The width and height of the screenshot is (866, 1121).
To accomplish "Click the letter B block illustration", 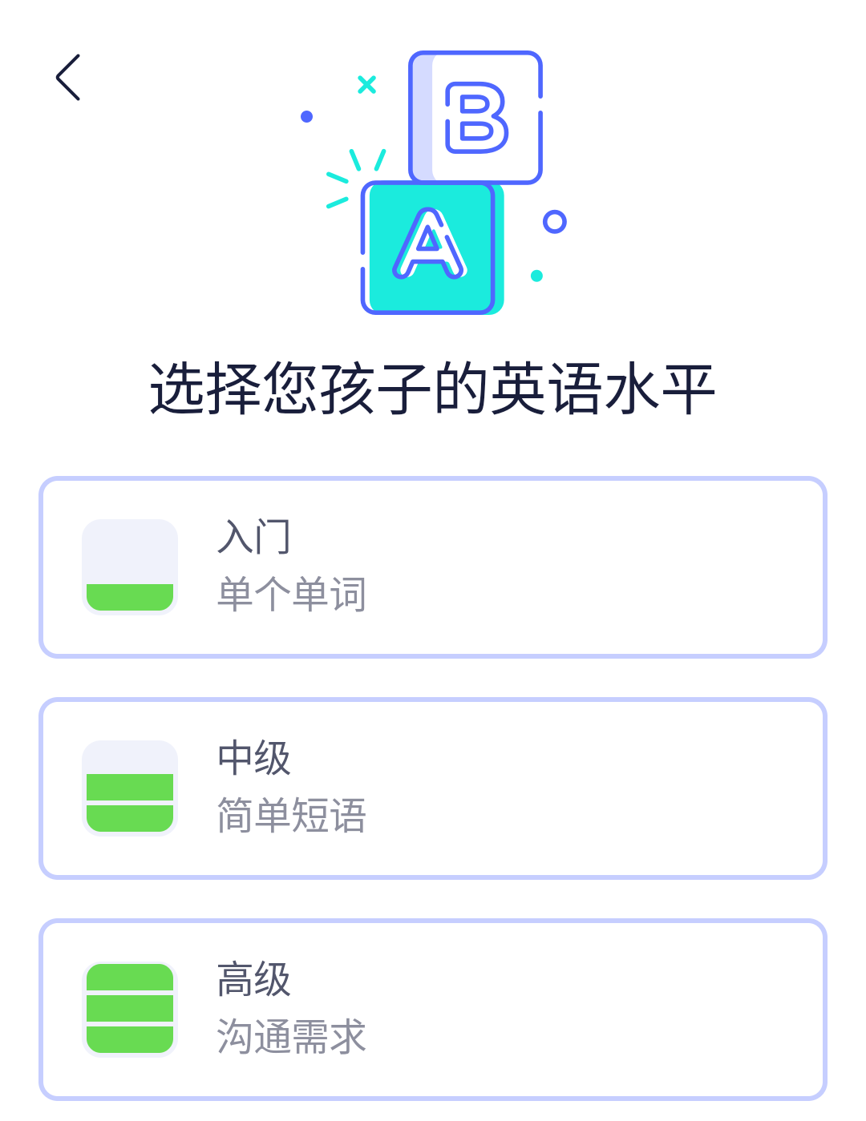I will point(476,117).
